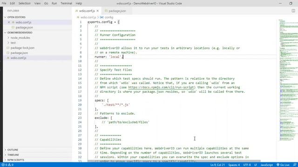Open package-lock.json from the file tree

pyautogui.click(x=22, y=48)
